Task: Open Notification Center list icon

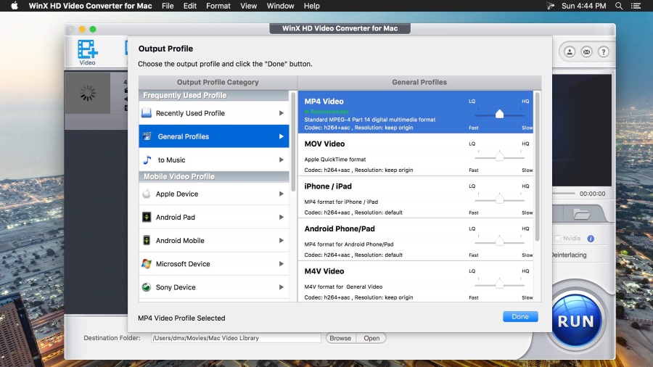Action: (636, 6)
